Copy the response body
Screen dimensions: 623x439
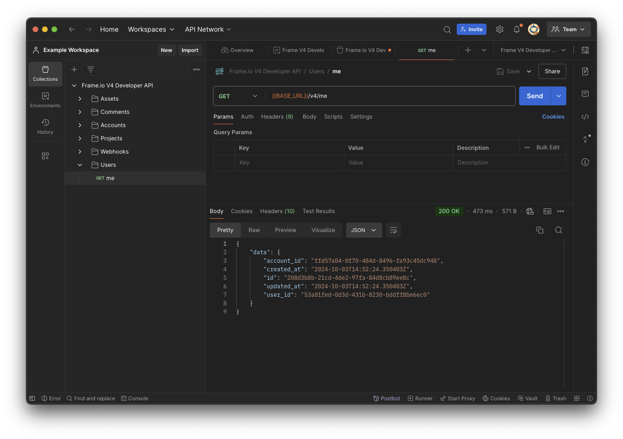540,230
